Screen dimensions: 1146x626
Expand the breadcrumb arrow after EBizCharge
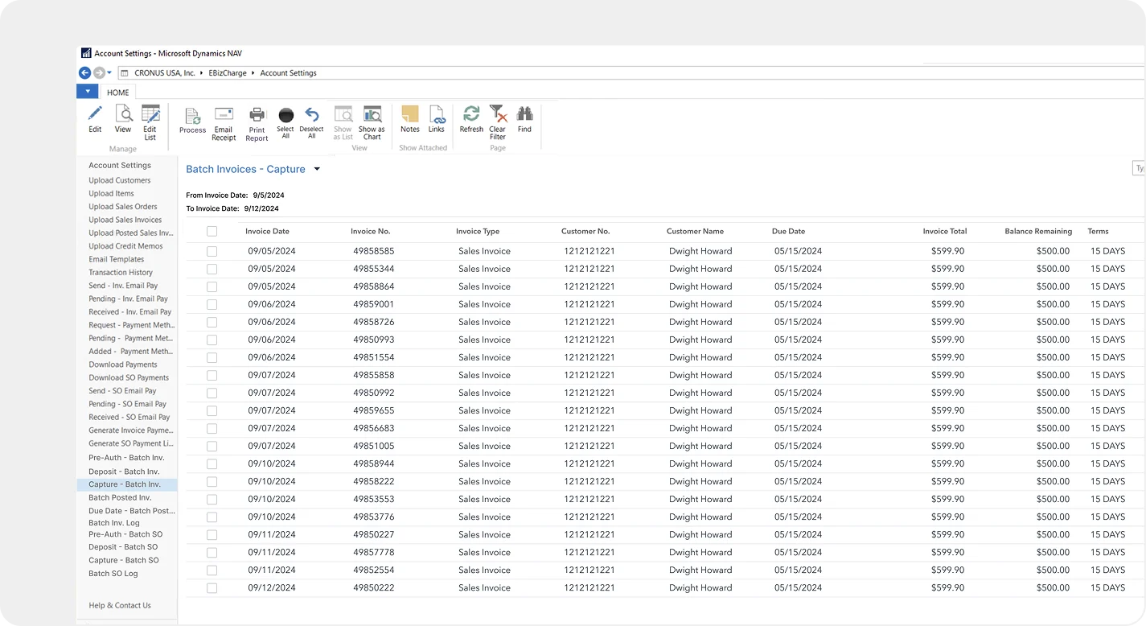(x=253, y=73)
